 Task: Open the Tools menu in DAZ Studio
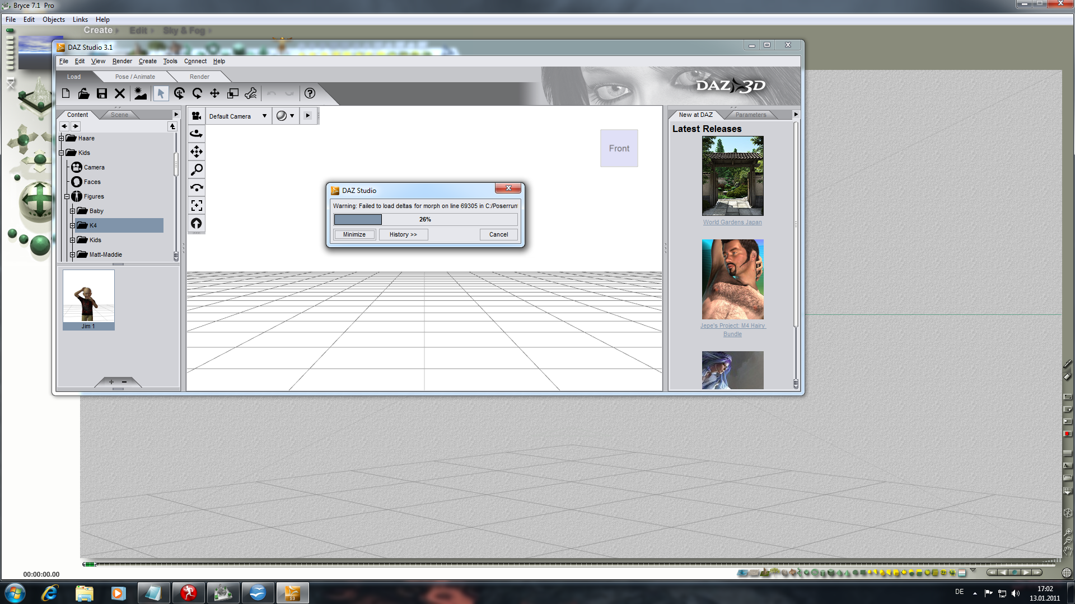(170, 62)
